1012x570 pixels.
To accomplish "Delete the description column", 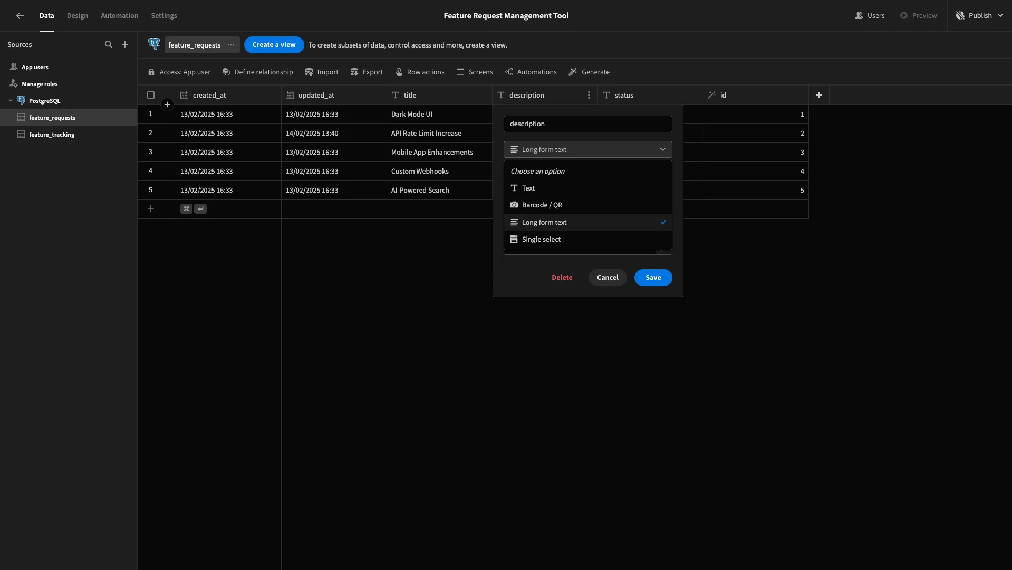I will (x=562, y=278).
